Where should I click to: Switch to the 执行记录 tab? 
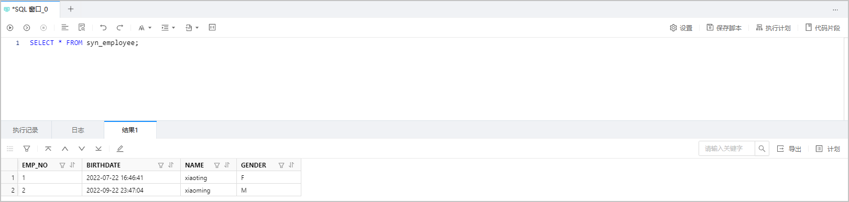[x=26, y=130]
